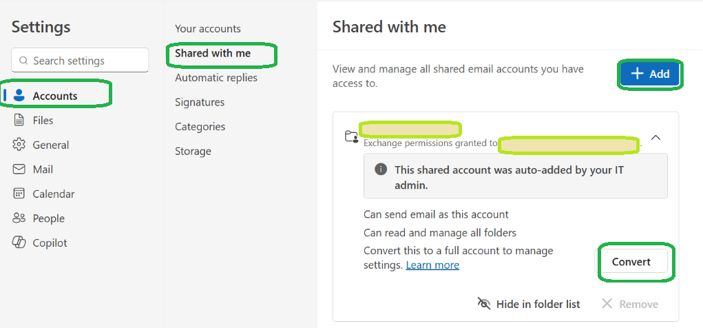Select Your accounts subsection
703x328 pixels.
pos(207,29)
